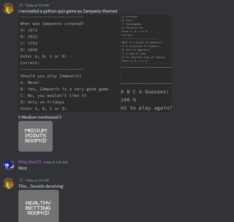Open the small "branch in Zampanio" quiz screenshot
The height and width of the screenshot is (222, 234).
click(x=146, y=39)
